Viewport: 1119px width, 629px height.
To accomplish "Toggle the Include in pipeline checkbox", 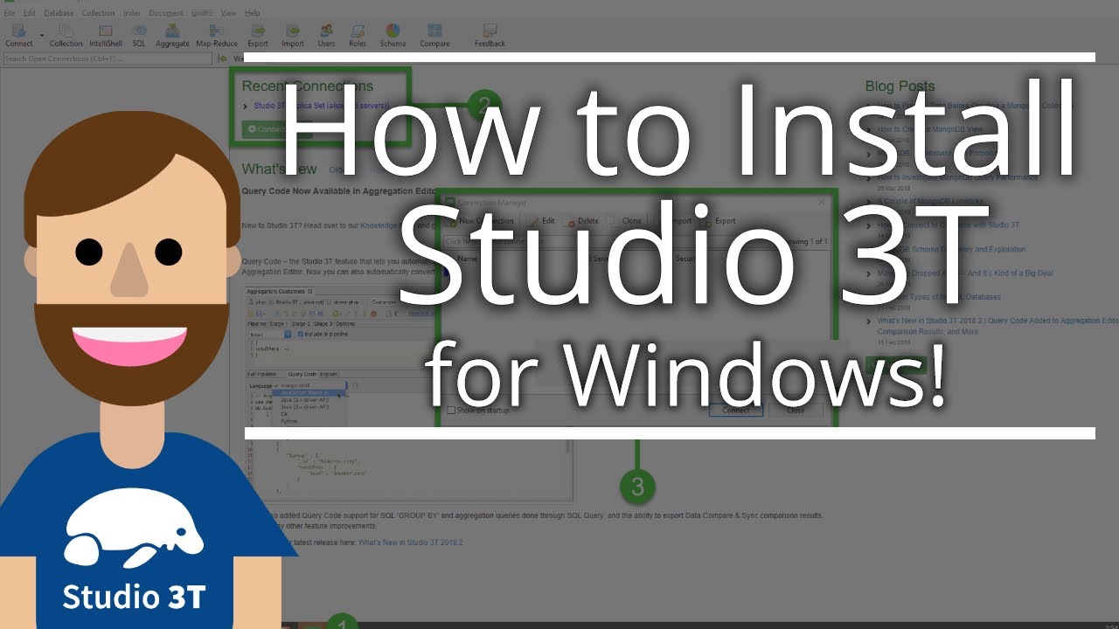I will coord(301,334).
